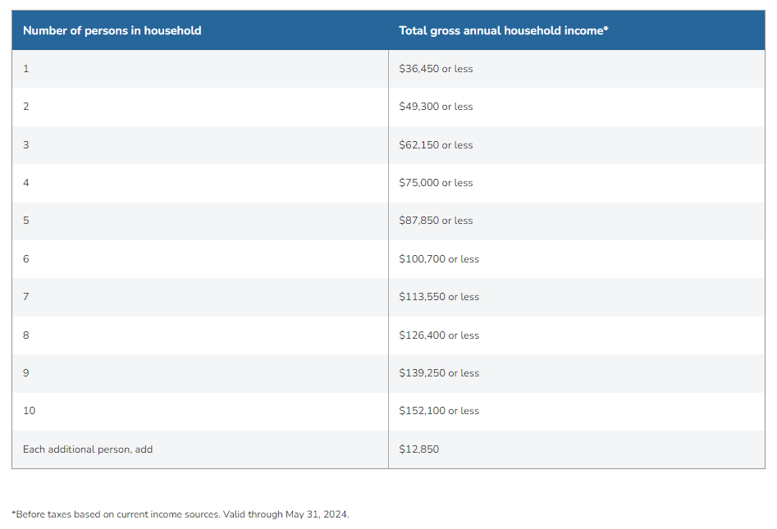Image resolution: width=777 pixels, height=529 pixels.
Task: Click the $126,400 or less income value
Action: (x=439, y=335)
